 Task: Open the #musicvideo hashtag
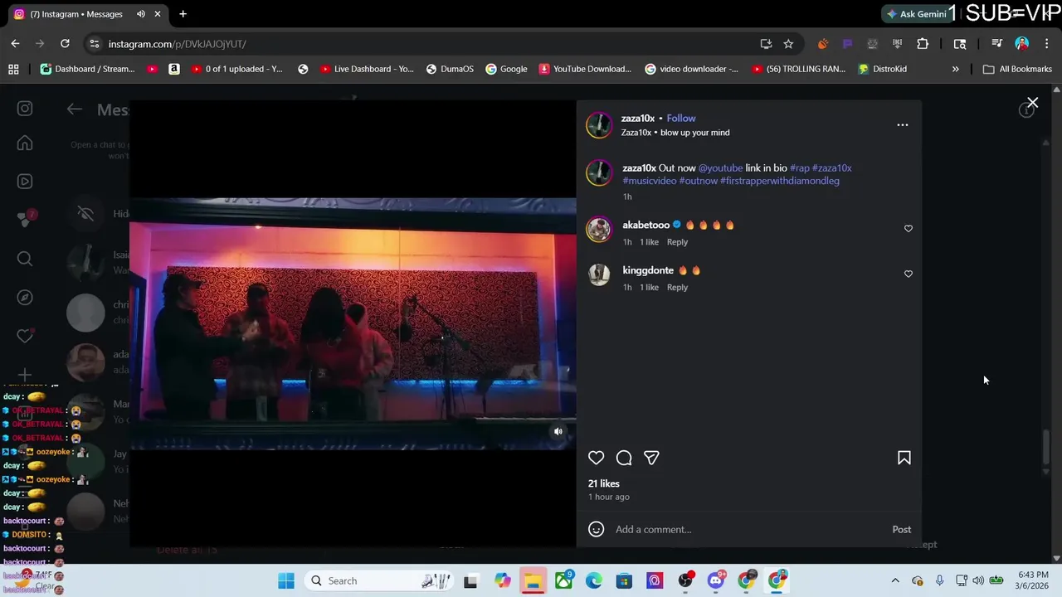(650, 181)
